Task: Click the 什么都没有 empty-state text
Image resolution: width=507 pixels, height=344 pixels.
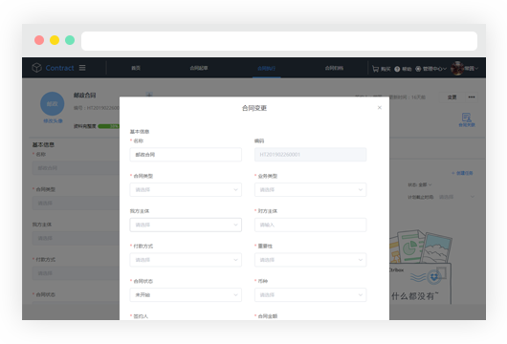Action: coord(415,296)
